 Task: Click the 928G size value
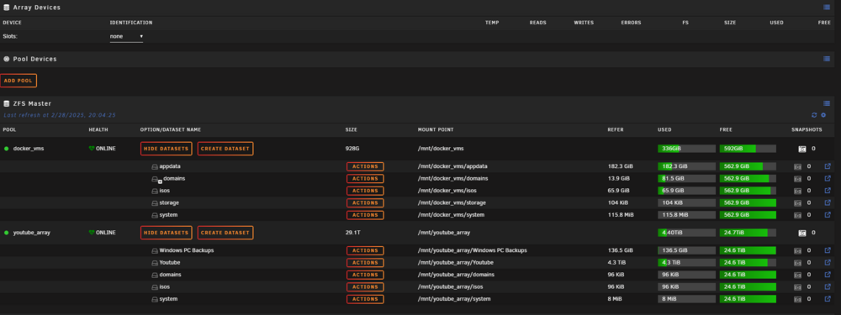click(x=352, y=149)
